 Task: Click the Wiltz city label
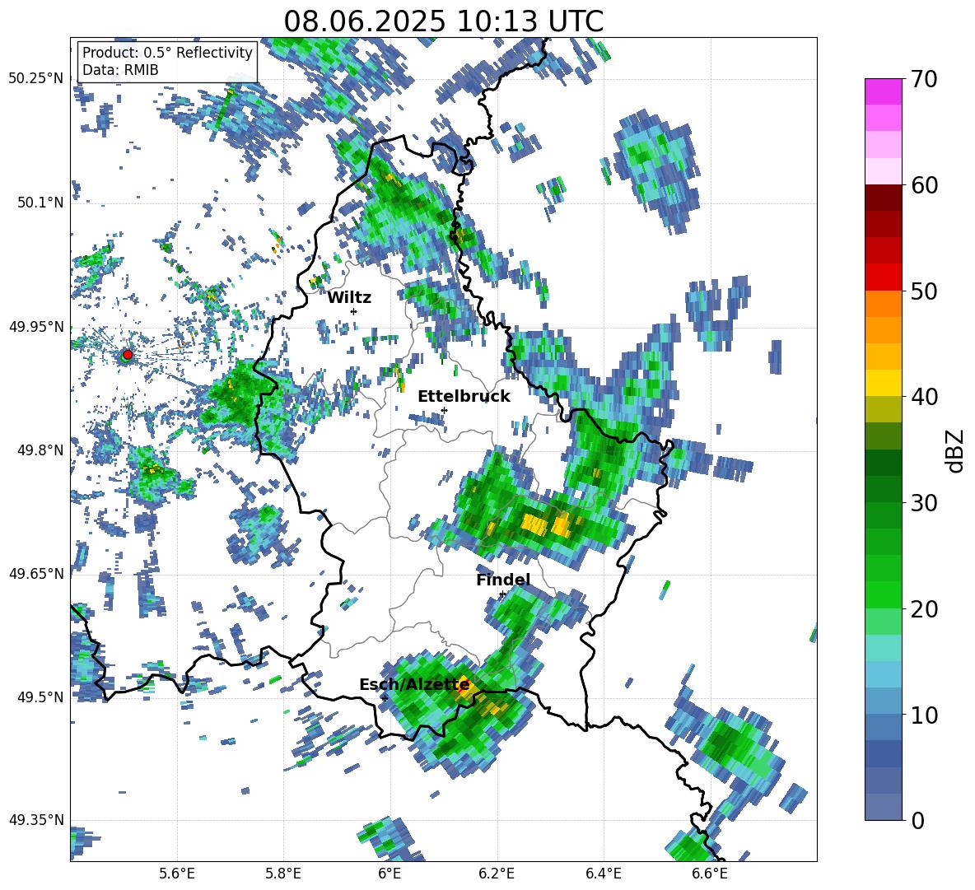[x=349, y=298]
